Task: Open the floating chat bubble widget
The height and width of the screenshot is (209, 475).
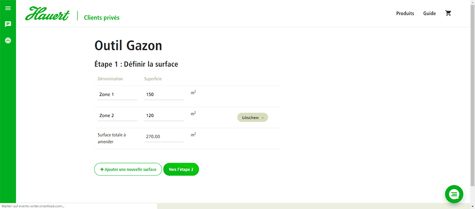Action: 454,194
